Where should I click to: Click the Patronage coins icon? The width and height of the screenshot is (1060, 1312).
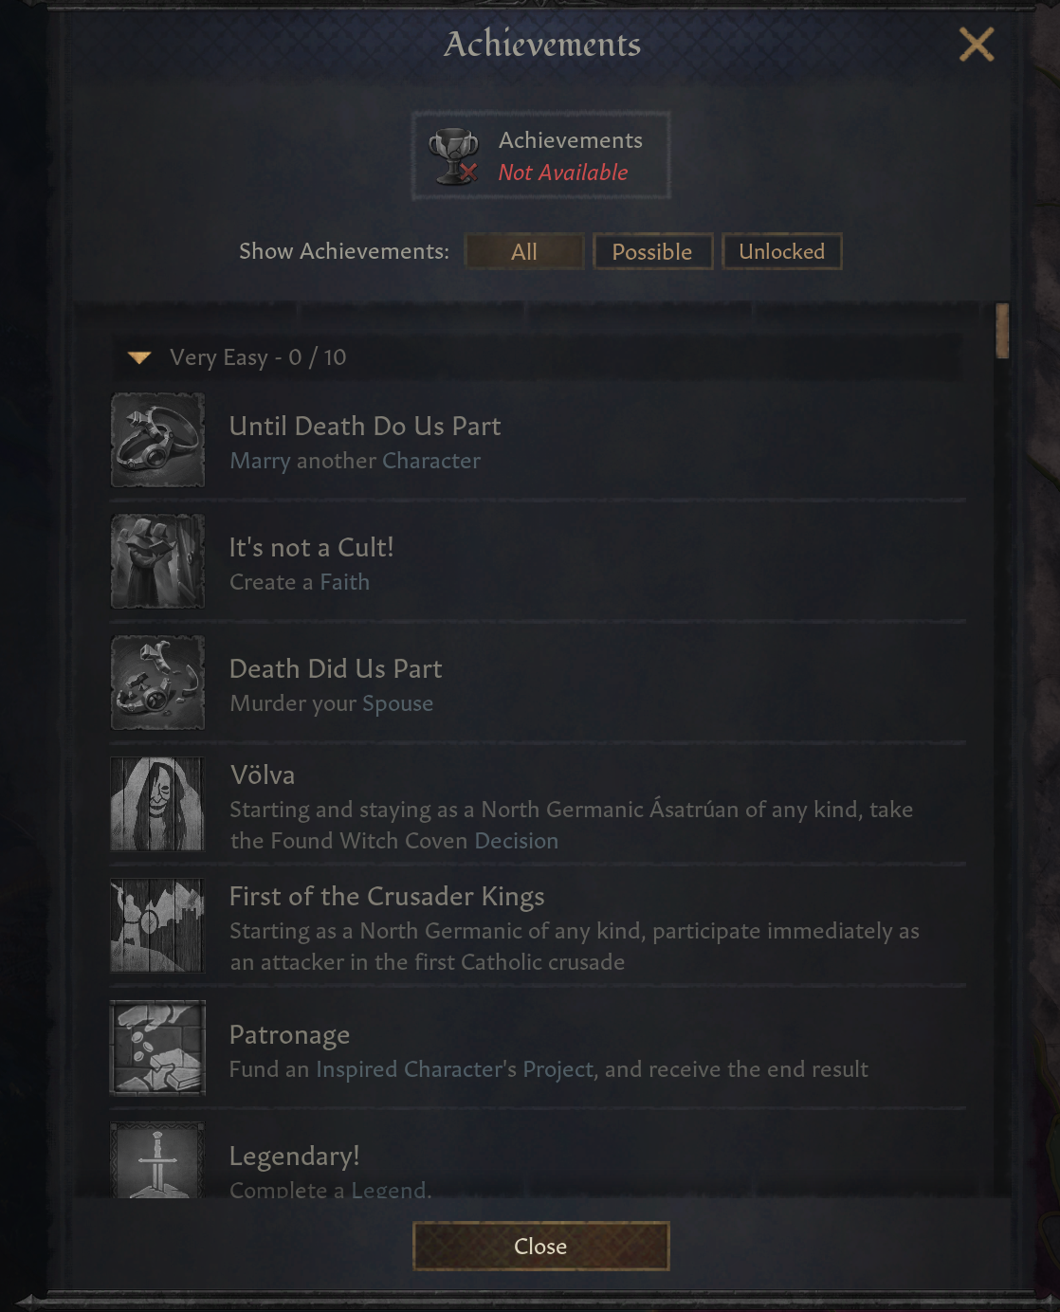point(157,1048)
